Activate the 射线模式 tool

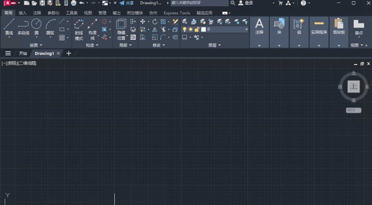(79, 29)
